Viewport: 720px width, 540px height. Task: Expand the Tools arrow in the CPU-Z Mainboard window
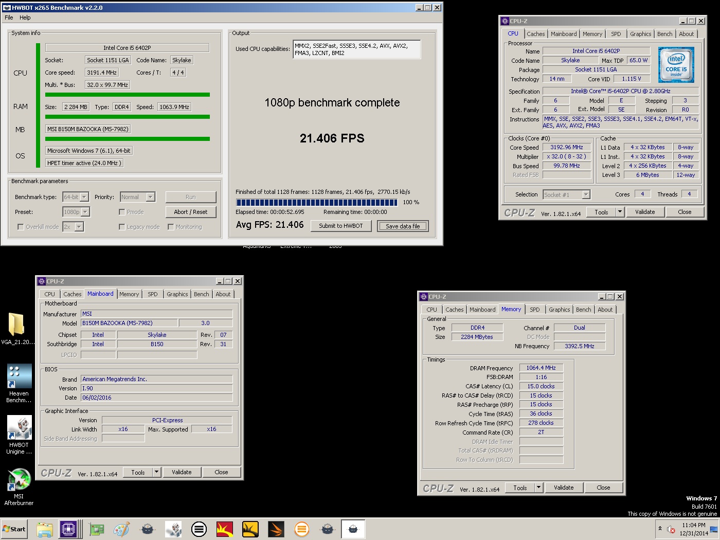click(157, 472)
